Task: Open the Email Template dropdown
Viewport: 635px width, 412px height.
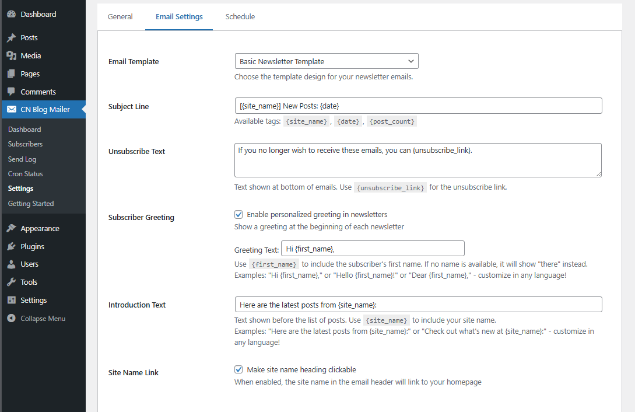Action: 326,61
